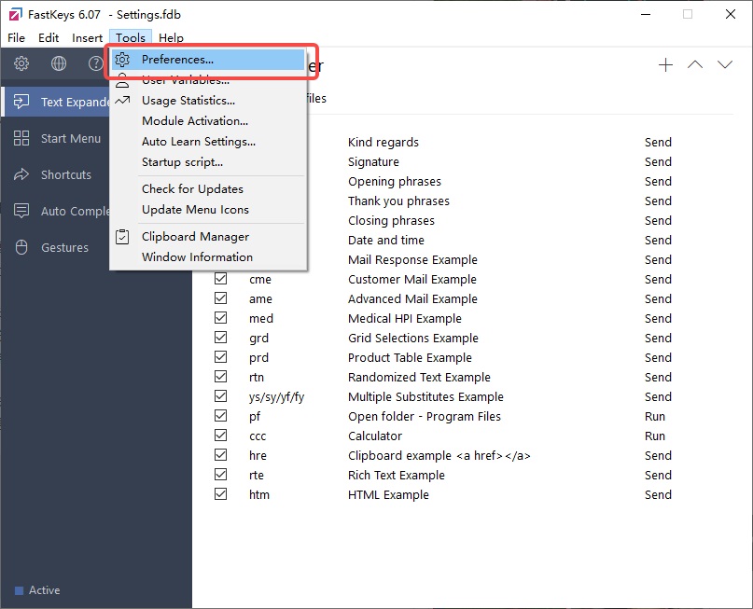This screenshot has height=609, width=753.
Task: Move the item up with the up chevron
Action: point(695,64)
